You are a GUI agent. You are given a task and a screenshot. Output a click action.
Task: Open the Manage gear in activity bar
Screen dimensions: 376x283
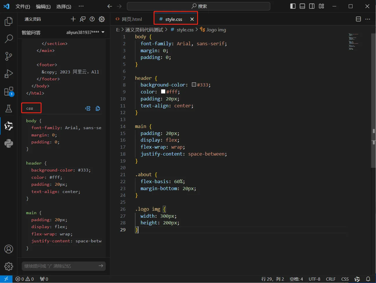(9, 266)
